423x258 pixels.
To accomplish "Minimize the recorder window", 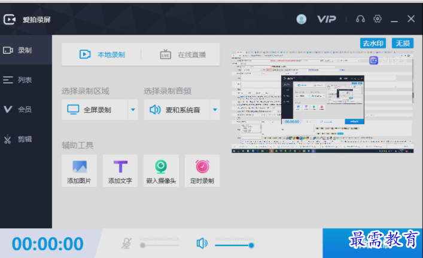I will tap(394, 21).
